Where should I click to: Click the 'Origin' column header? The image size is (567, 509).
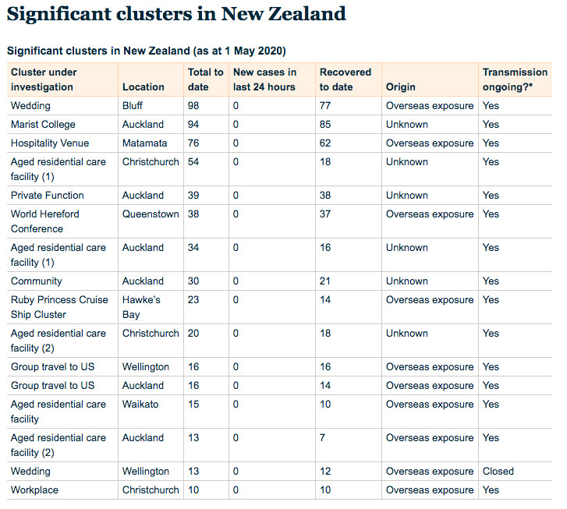[400, 87]
